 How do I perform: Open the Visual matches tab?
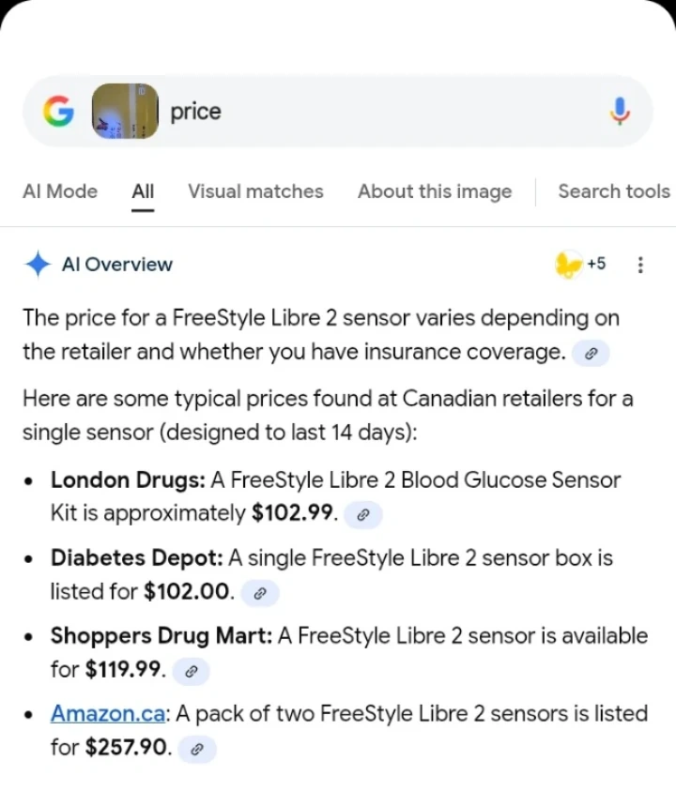tap(255, 191)
